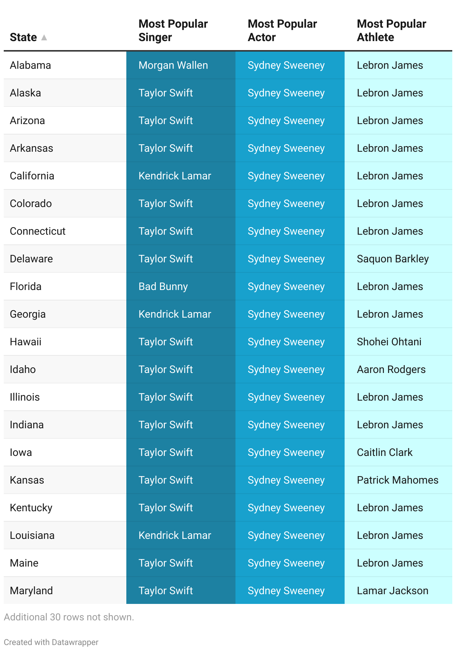
Task: Click Saquon Barkley athlete cell
Action: point(398,259)
